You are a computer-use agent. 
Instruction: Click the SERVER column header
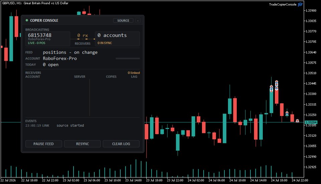[x=80, y=77]
